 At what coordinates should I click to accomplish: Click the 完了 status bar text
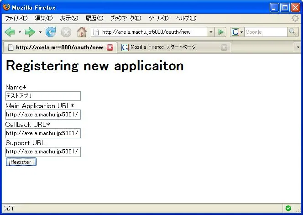(x=10, y=208)
